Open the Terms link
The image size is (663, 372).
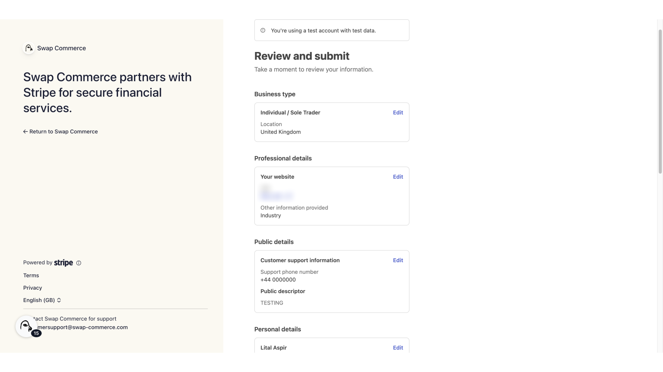[31, 276]
